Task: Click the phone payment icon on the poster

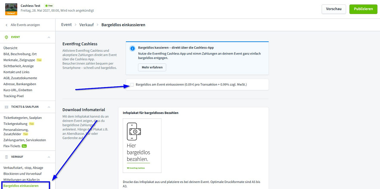Action: pyautogui.click(x=134, y=132)
